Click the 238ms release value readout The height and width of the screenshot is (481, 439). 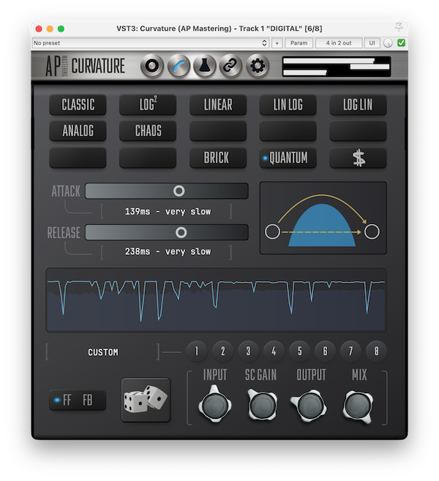[x=168, y=252]
